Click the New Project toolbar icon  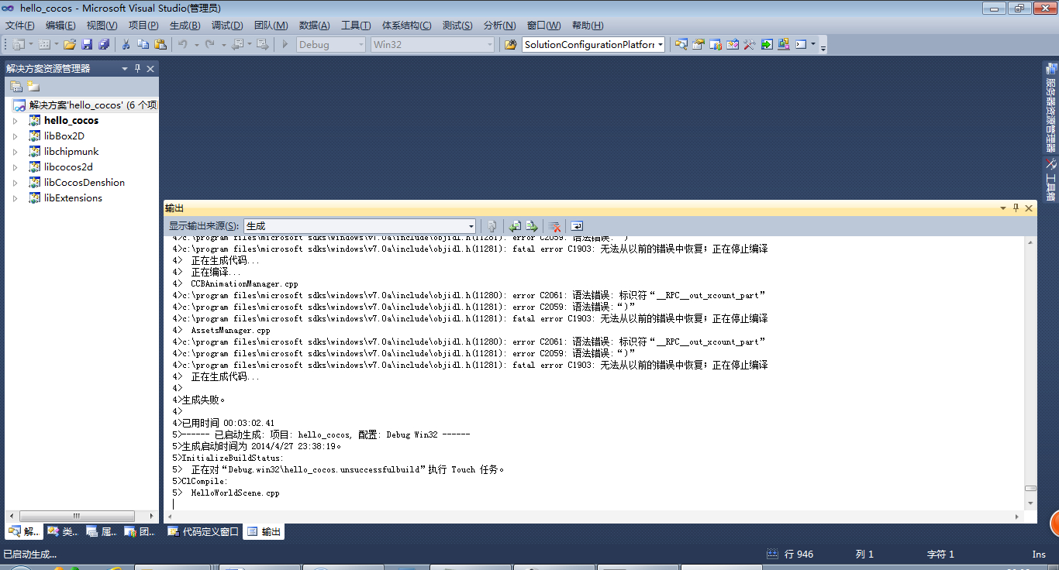(19, 44)
